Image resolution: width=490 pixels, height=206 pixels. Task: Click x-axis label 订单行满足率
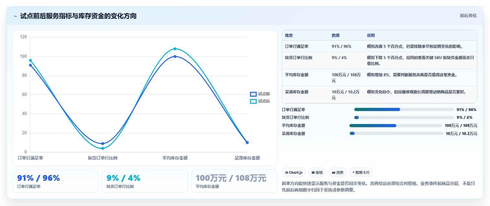coord(30,158)
